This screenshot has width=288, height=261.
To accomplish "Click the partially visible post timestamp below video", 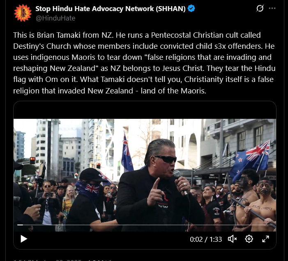I will coord(48,260).
